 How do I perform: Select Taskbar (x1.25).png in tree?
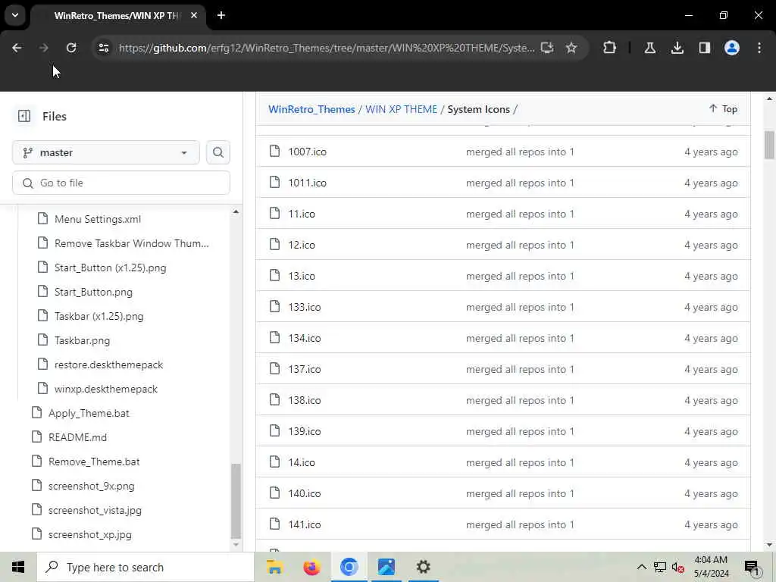click(99, 316)
